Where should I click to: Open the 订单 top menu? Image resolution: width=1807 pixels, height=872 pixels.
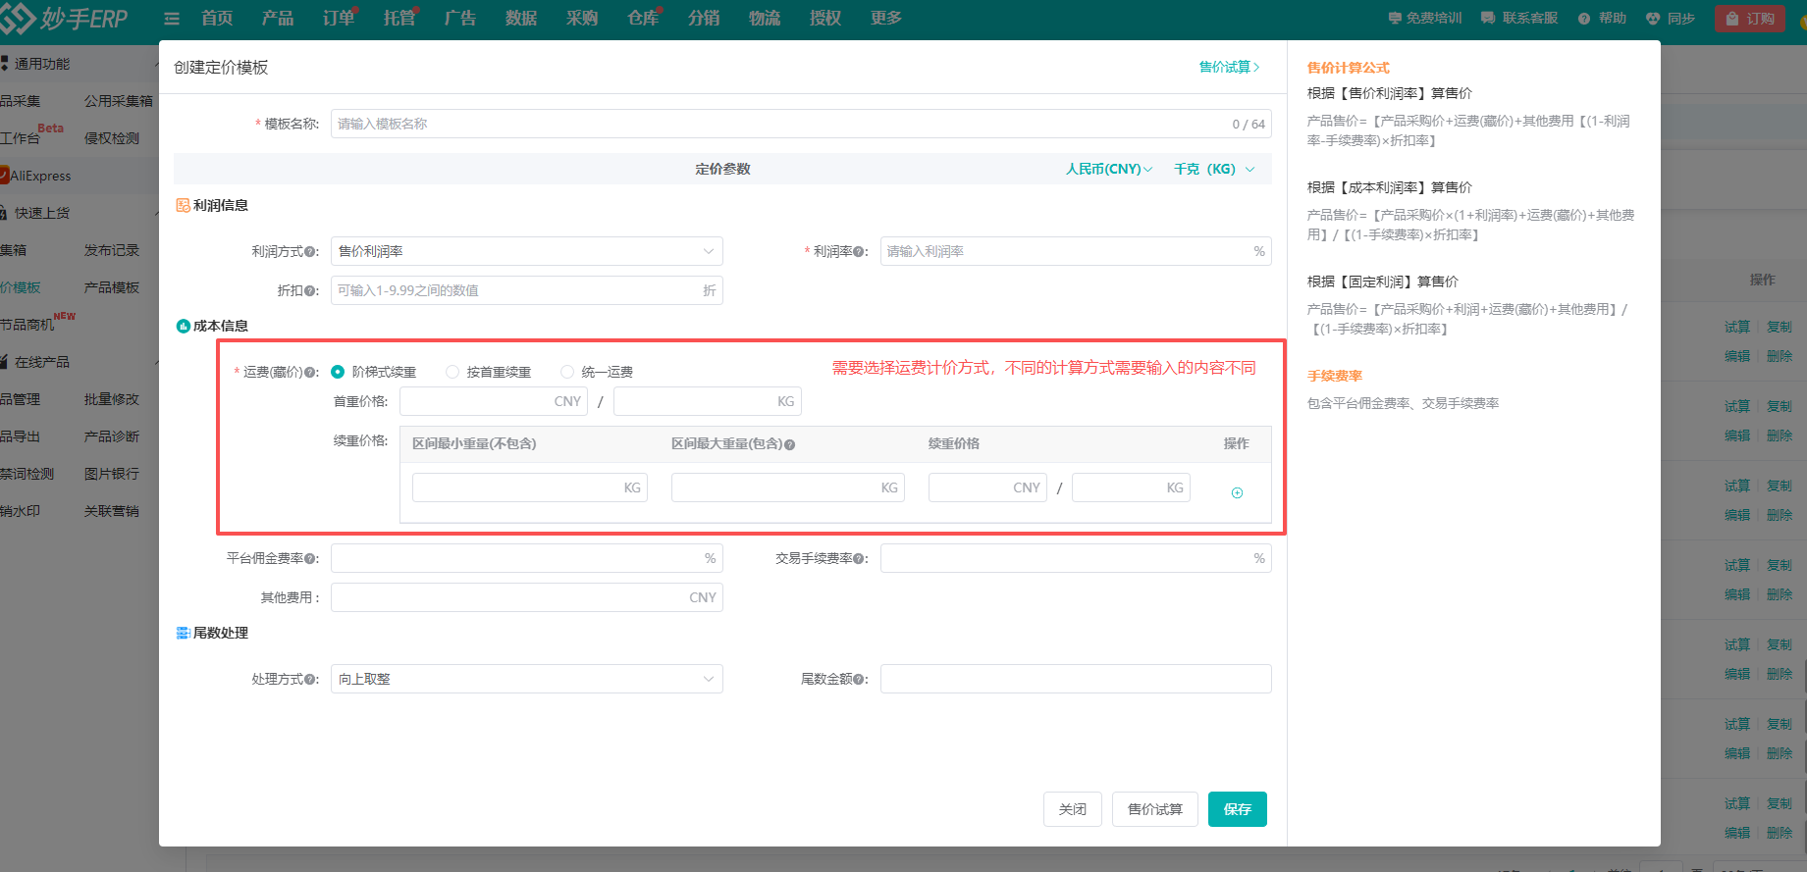(x=339, y=19)
